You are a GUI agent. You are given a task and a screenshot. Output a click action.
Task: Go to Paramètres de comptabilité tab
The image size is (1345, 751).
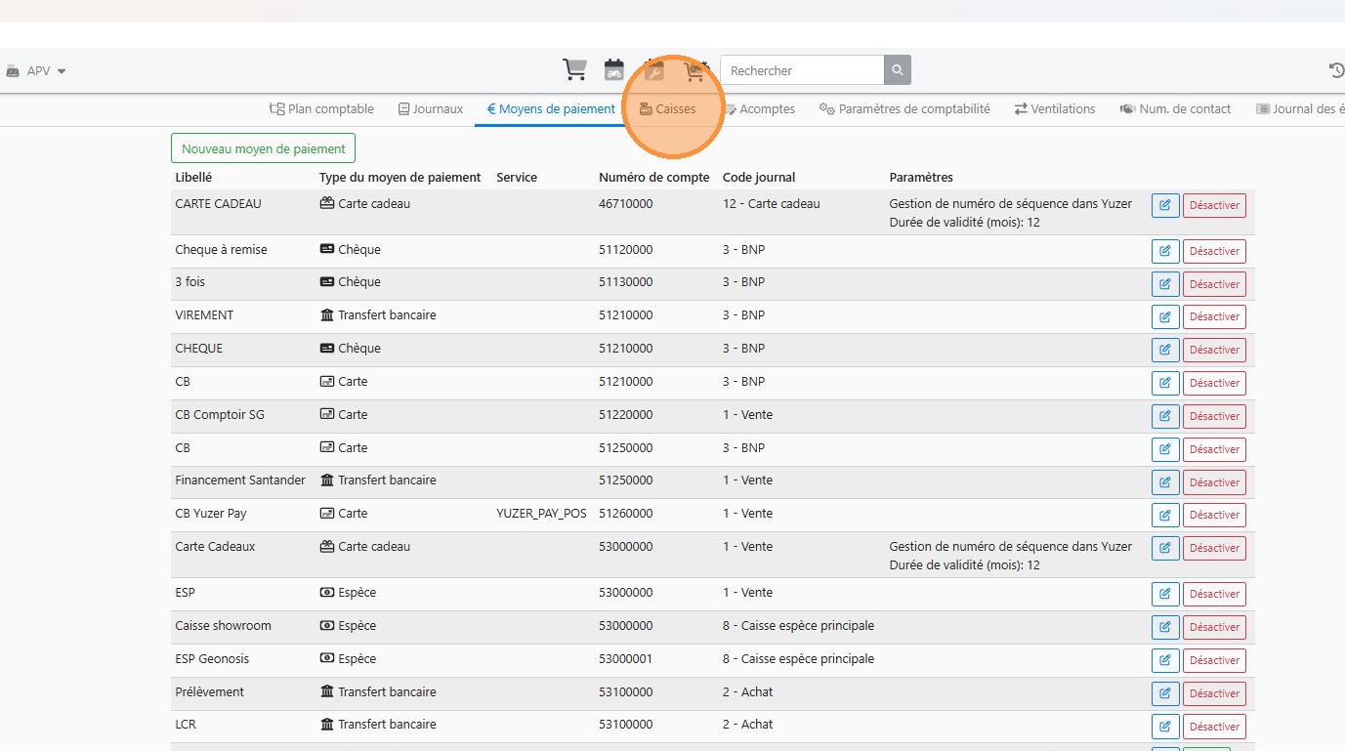904,109
